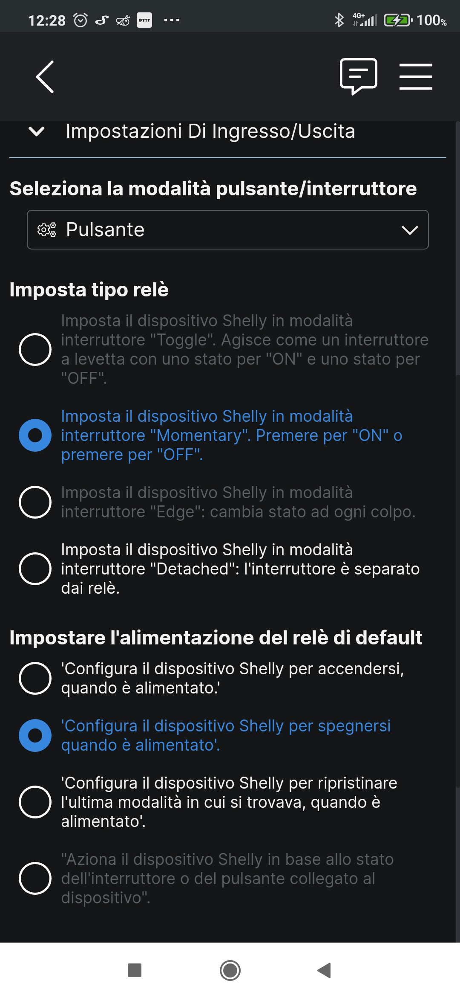Tap the back arrow icon

tap(45, 77)
